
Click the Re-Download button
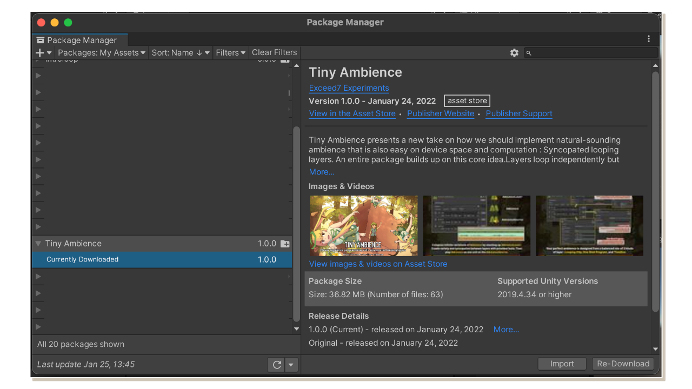(x=623, y=364)
